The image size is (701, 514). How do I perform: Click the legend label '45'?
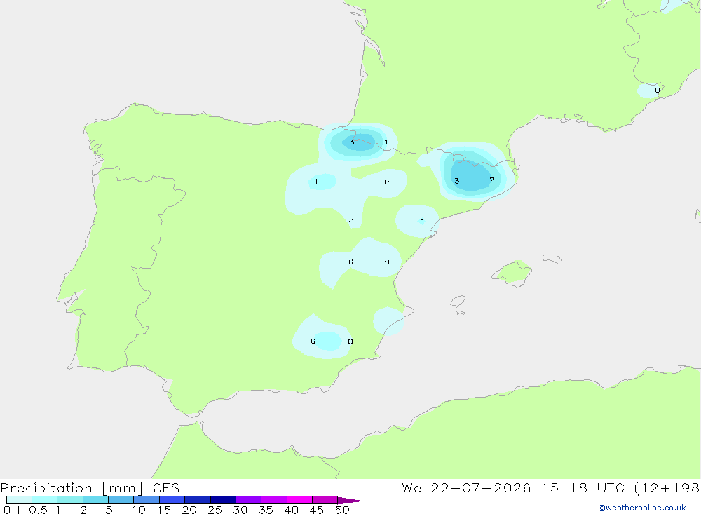317,510
